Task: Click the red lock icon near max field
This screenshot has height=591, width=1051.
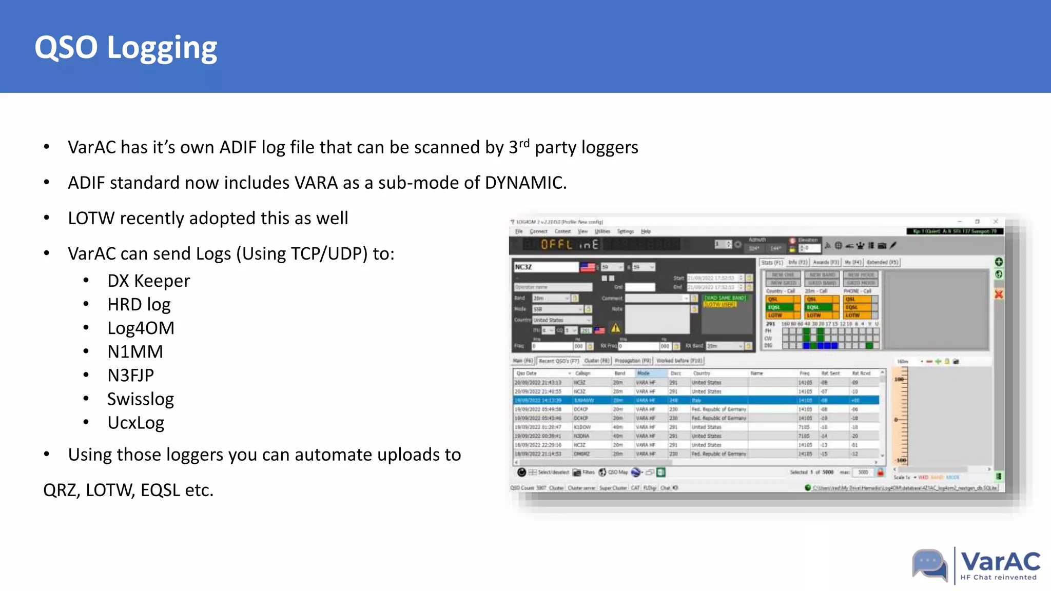Action: tap(880, 472)
